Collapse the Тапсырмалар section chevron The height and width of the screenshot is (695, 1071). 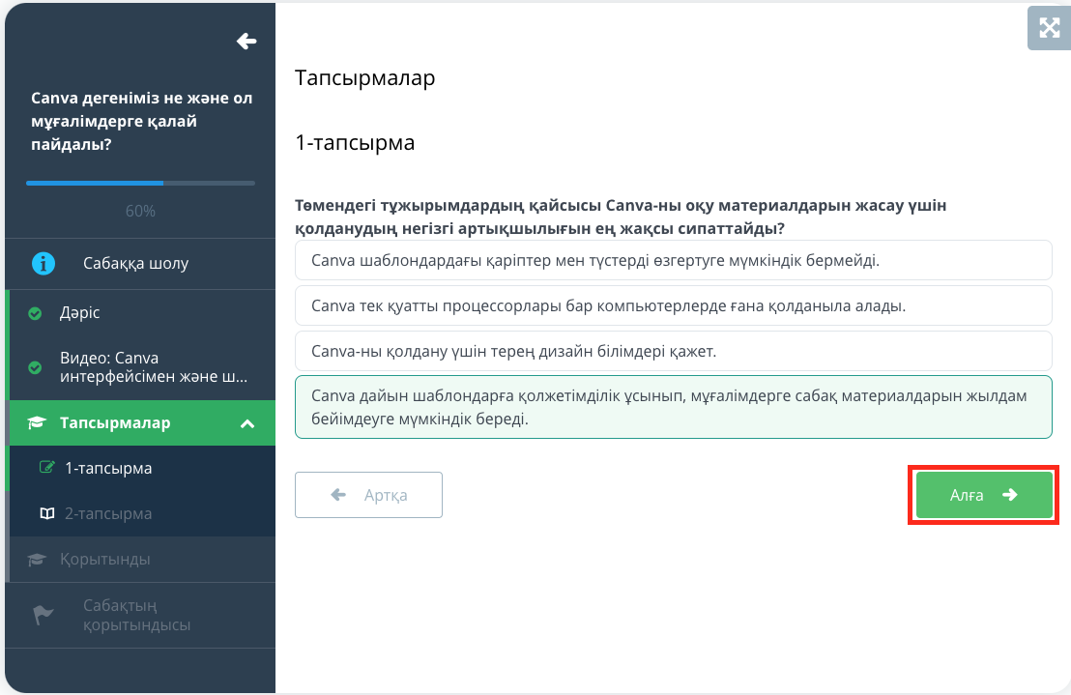coord(247,424)
